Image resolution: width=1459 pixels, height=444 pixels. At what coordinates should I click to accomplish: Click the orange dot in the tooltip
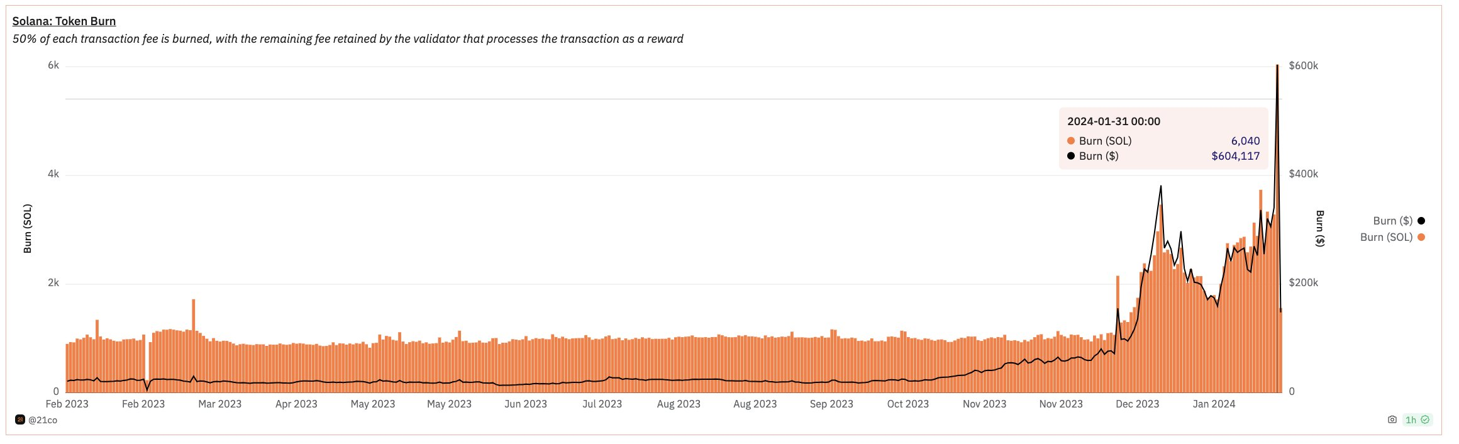click(1071, 141)
